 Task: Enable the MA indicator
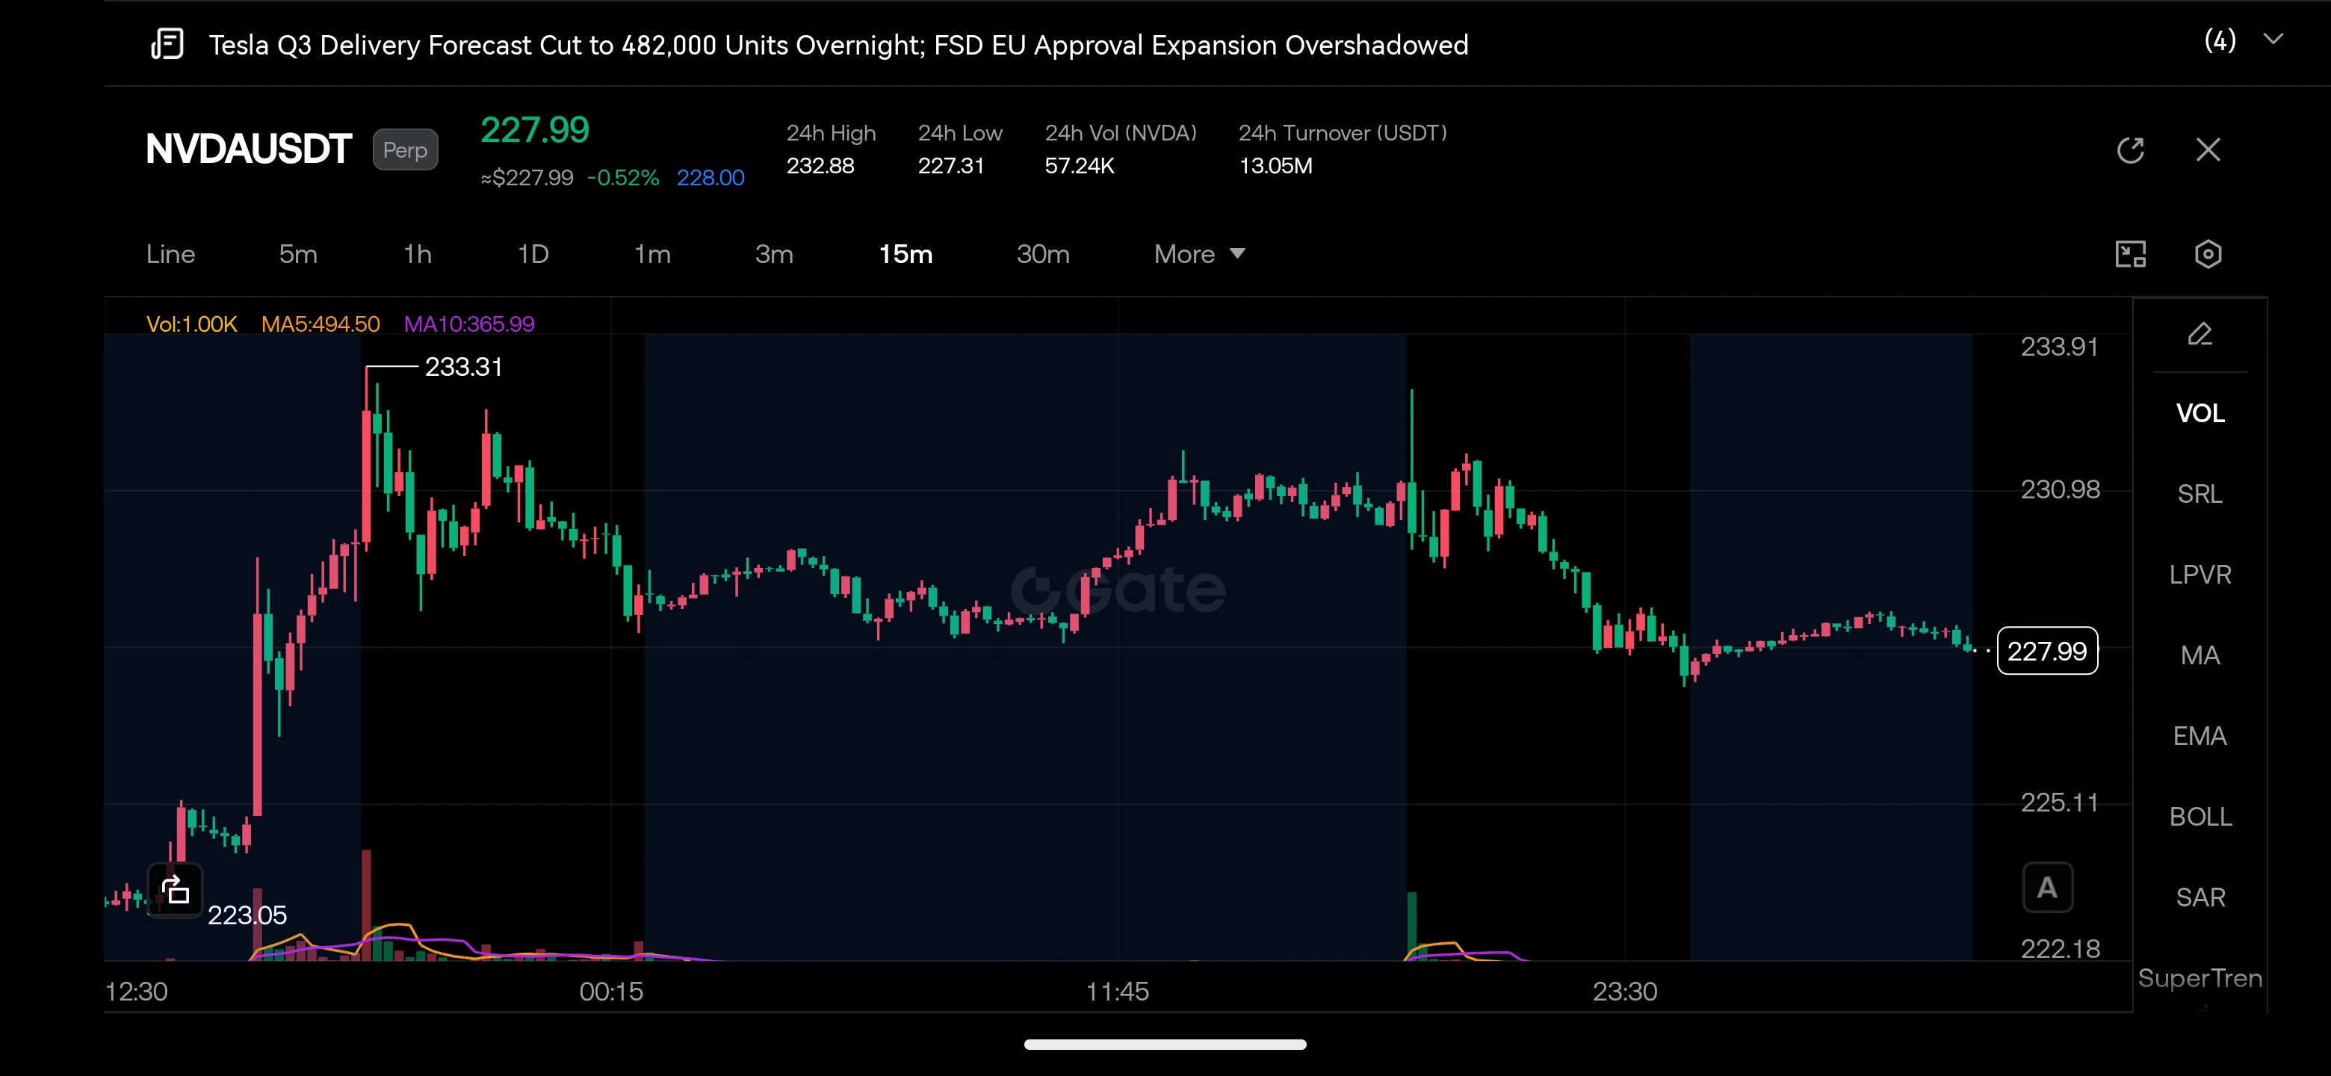(2200, 655)
